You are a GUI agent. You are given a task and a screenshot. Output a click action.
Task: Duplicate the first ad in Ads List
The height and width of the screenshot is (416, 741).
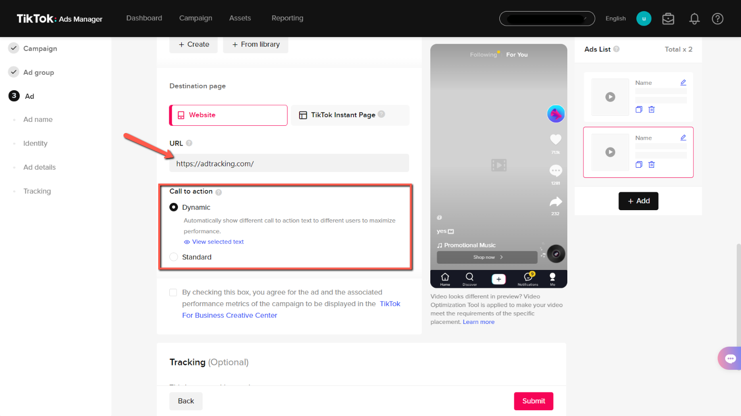point(639,109)
